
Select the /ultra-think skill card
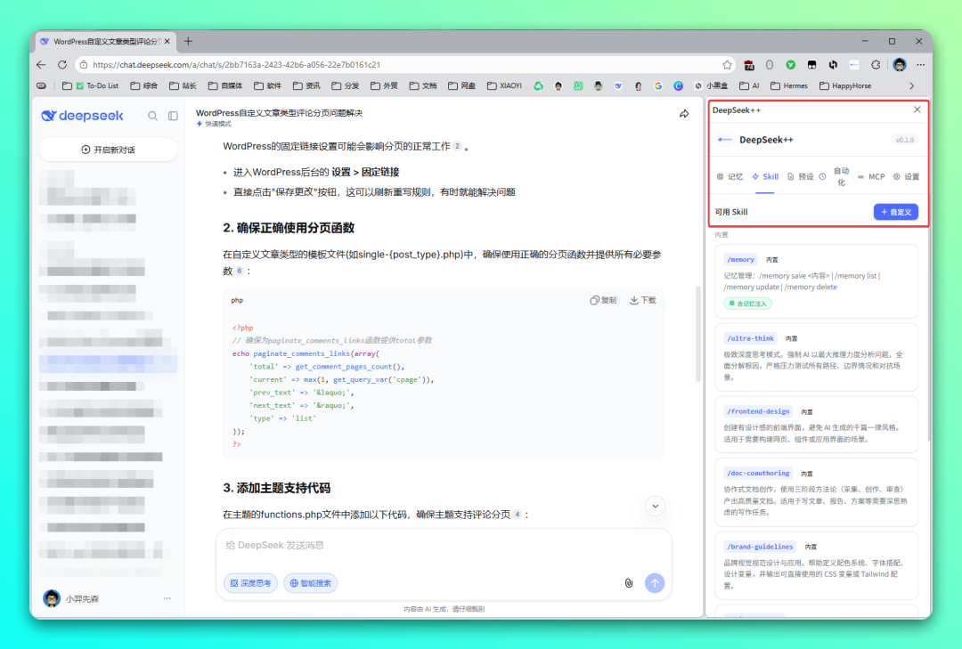click(816, 358)
